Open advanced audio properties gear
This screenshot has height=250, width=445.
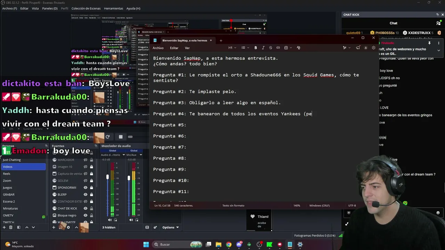[155, 227]
